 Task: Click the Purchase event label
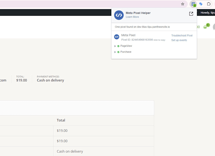[x=126, y=52]
